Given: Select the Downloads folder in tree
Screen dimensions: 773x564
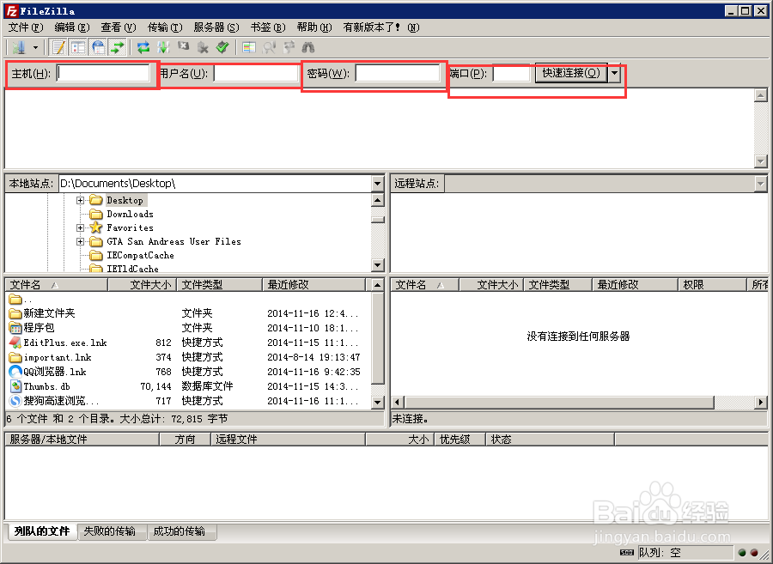Looking at the screenshot, I should coord(131,215).
